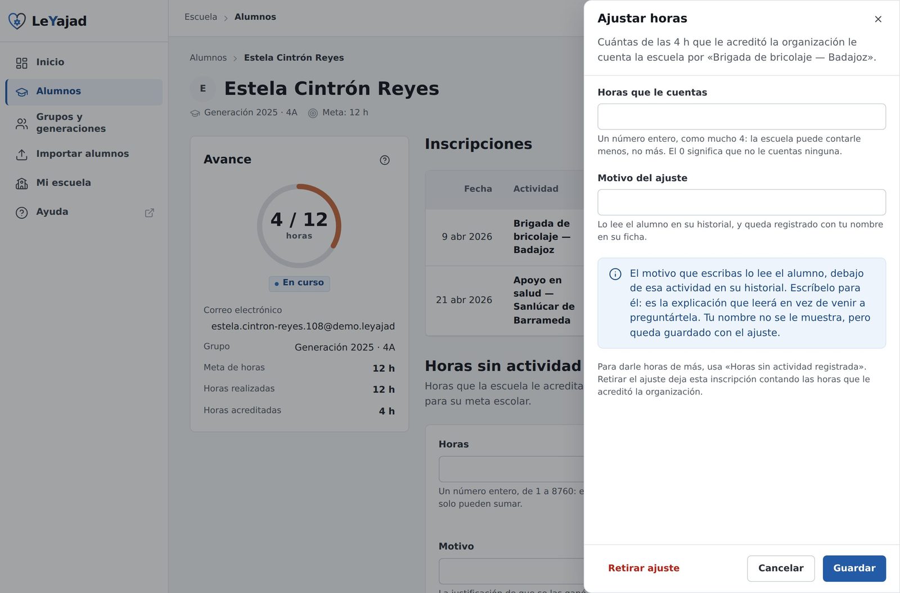Focus the Motivo del ajuste field

click(x=741, y=202)
